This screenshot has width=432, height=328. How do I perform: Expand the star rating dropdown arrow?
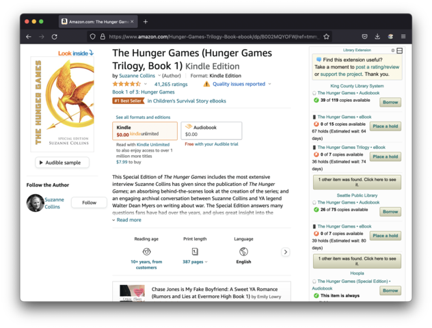146,84
